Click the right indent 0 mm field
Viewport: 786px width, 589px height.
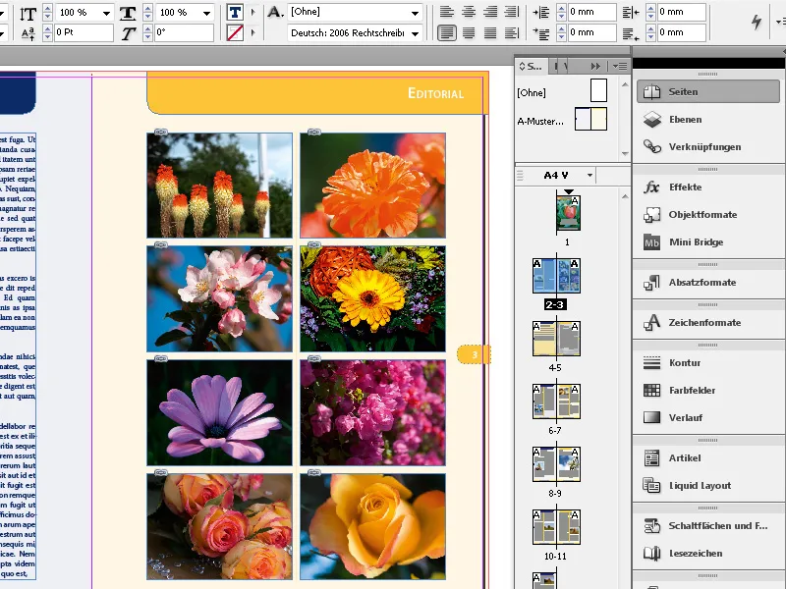pyautogui.click(x=681, y=12)
